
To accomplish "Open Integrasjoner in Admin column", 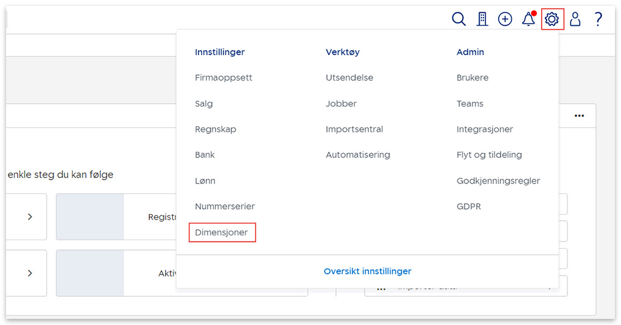I will click(x=485, y=129).
